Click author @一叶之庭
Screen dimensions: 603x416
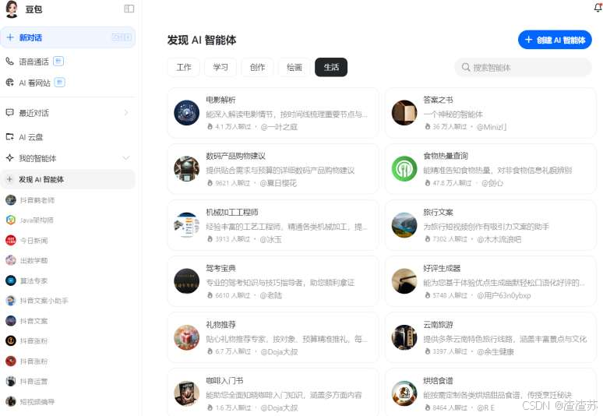pyautogui.click(x=279, y=127)
